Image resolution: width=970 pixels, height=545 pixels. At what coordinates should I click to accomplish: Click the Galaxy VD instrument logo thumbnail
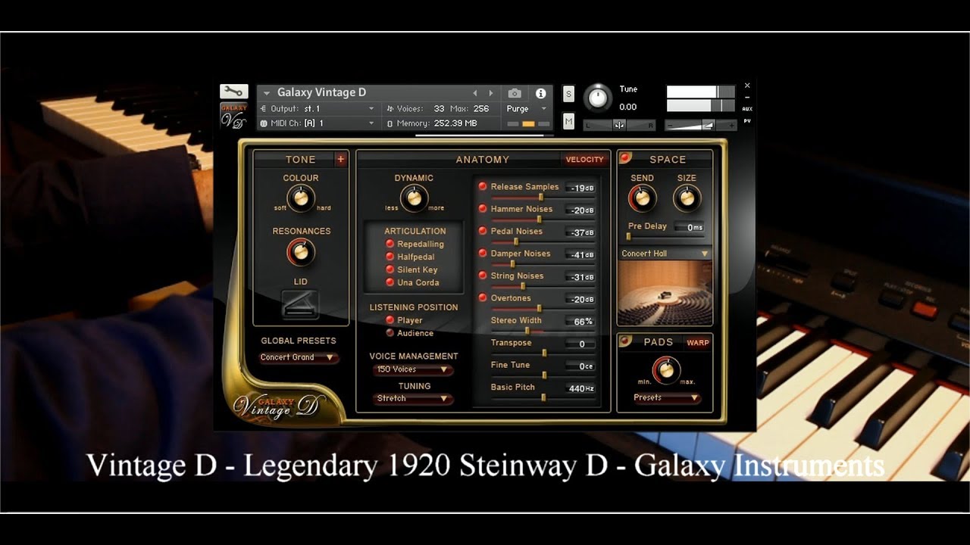234,116
